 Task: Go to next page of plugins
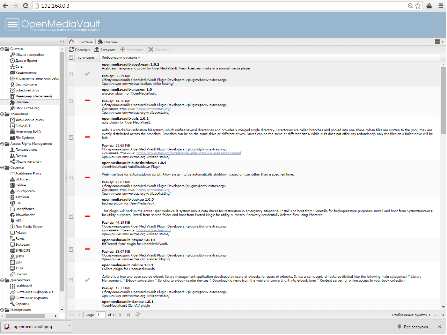tap(120, 315)
